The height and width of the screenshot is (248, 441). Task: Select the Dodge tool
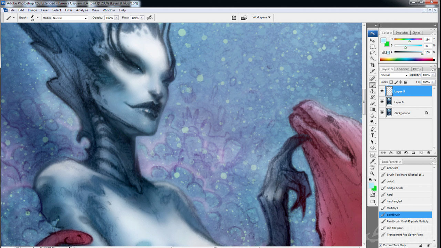372,122
